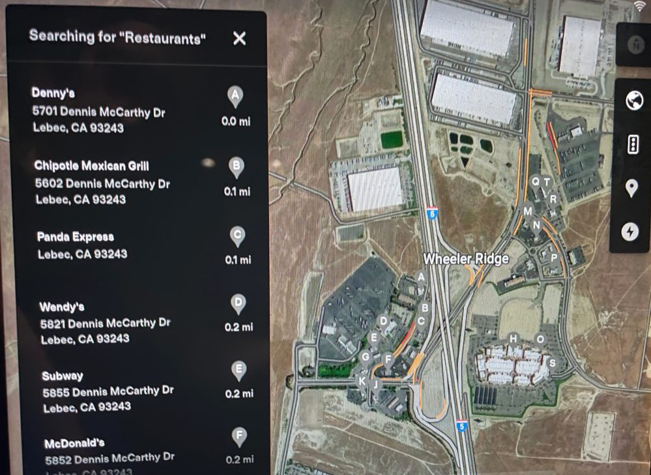Click the Wheeler Ridge map label
Viewport: 651px width, 475px height.
point(466,259)
